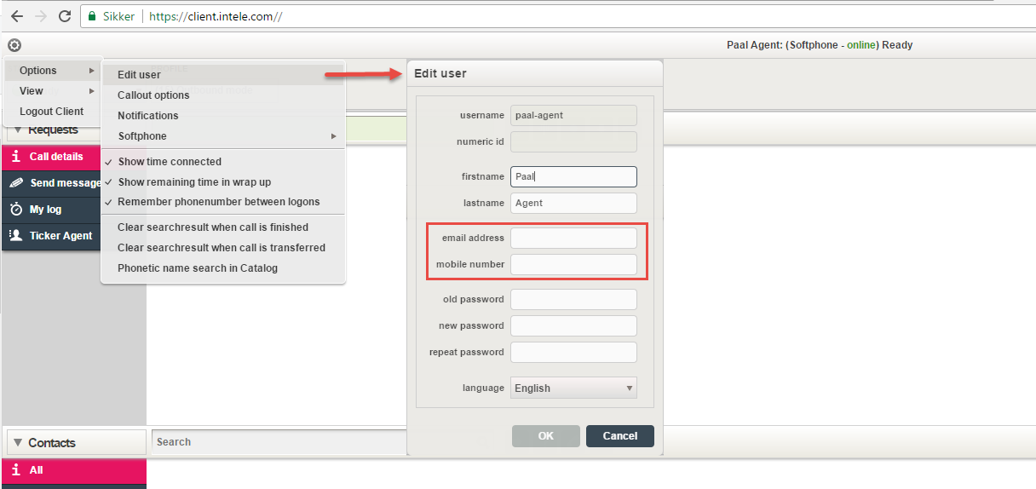
Task: Focus the mobile number field
Action: pyautogui.click(x=573, y=265)
